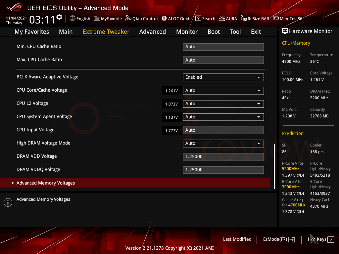339x254 pixels.
Task: Expand Advanced Memory Voltages submenu
Action: click(x=135, y=183)
